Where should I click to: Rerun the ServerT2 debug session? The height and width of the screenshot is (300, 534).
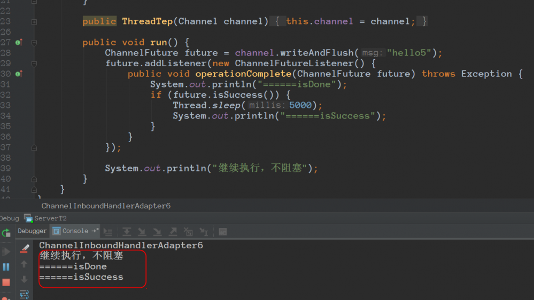pyautogui.click(x=6, y=233)
